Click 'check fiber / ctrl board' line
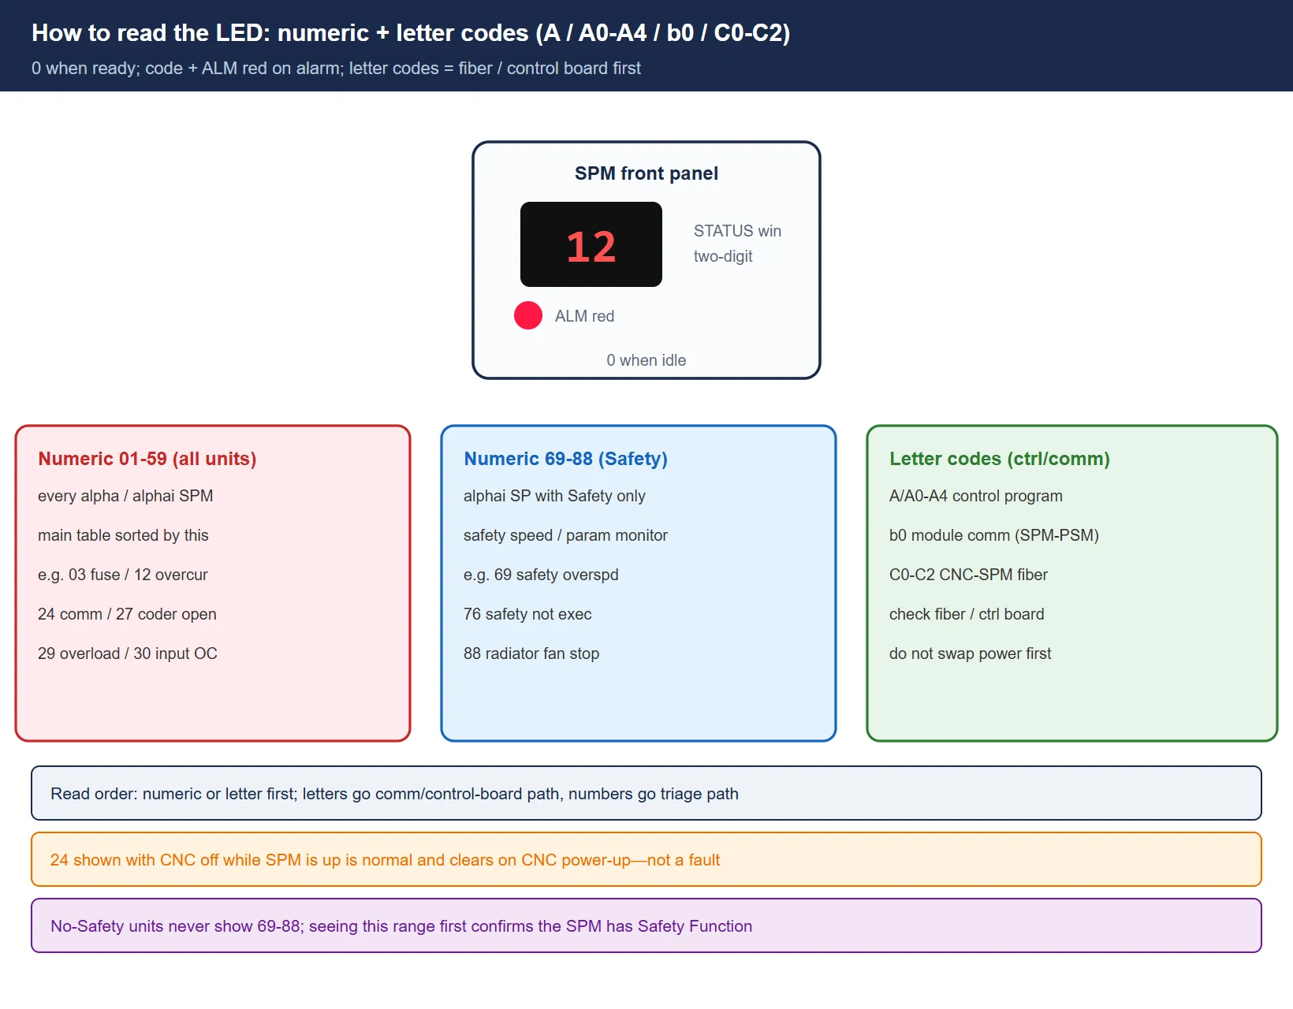Image resolution: width=1293 pixels, height=1009 pixels. click(x=967, y=614)
